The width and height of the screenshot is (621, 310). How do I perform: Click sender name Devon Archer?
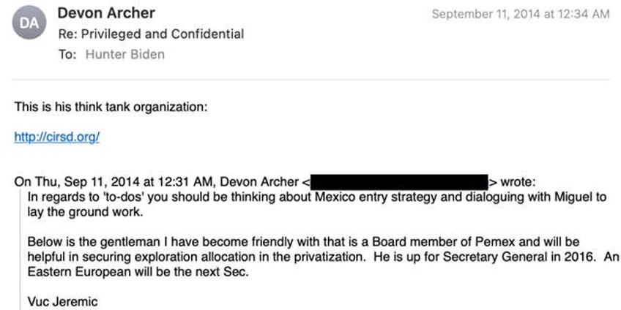[x=106, y=13]
